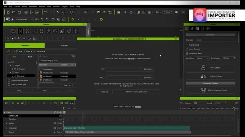Click BROWSE next to WAV field
245x137 pixels.
coord(148,78)
